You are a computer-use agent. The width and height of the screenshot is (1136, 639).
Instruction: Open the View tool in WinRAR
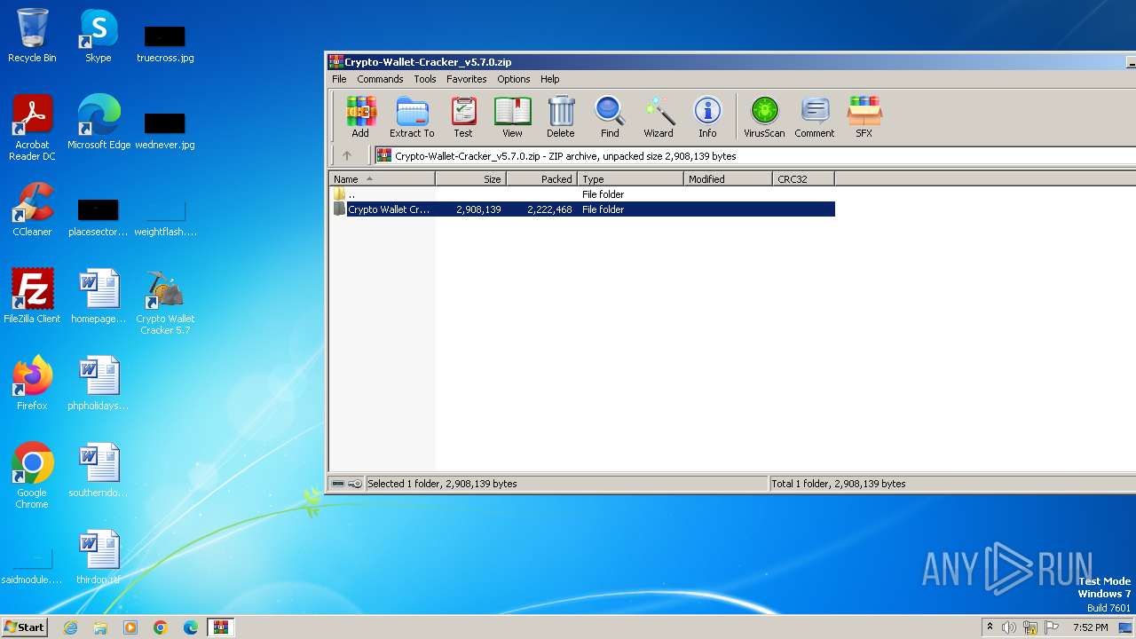[512, 117]
